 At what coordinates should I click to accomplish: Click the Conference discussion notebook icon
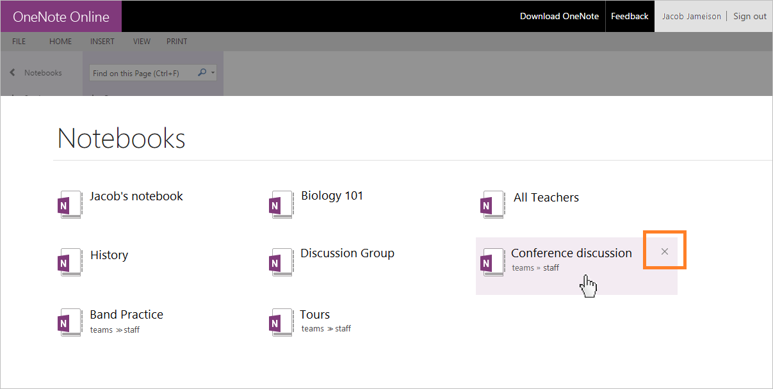tap(493, 262)
